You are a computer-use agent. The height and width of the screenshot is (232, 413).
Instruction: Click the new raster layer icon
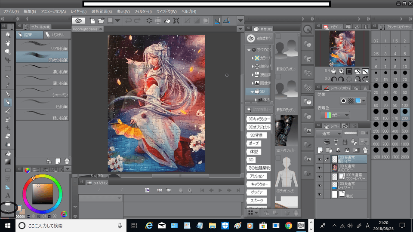click(320, 150)
